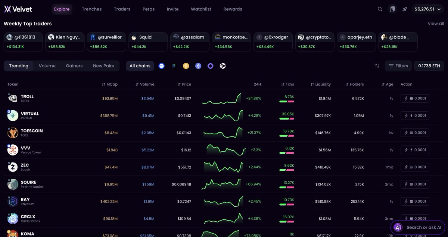Click VVV buy/sell txns ratio bar
This screenshot has width=448, height=237.
(x=287, y=153)
